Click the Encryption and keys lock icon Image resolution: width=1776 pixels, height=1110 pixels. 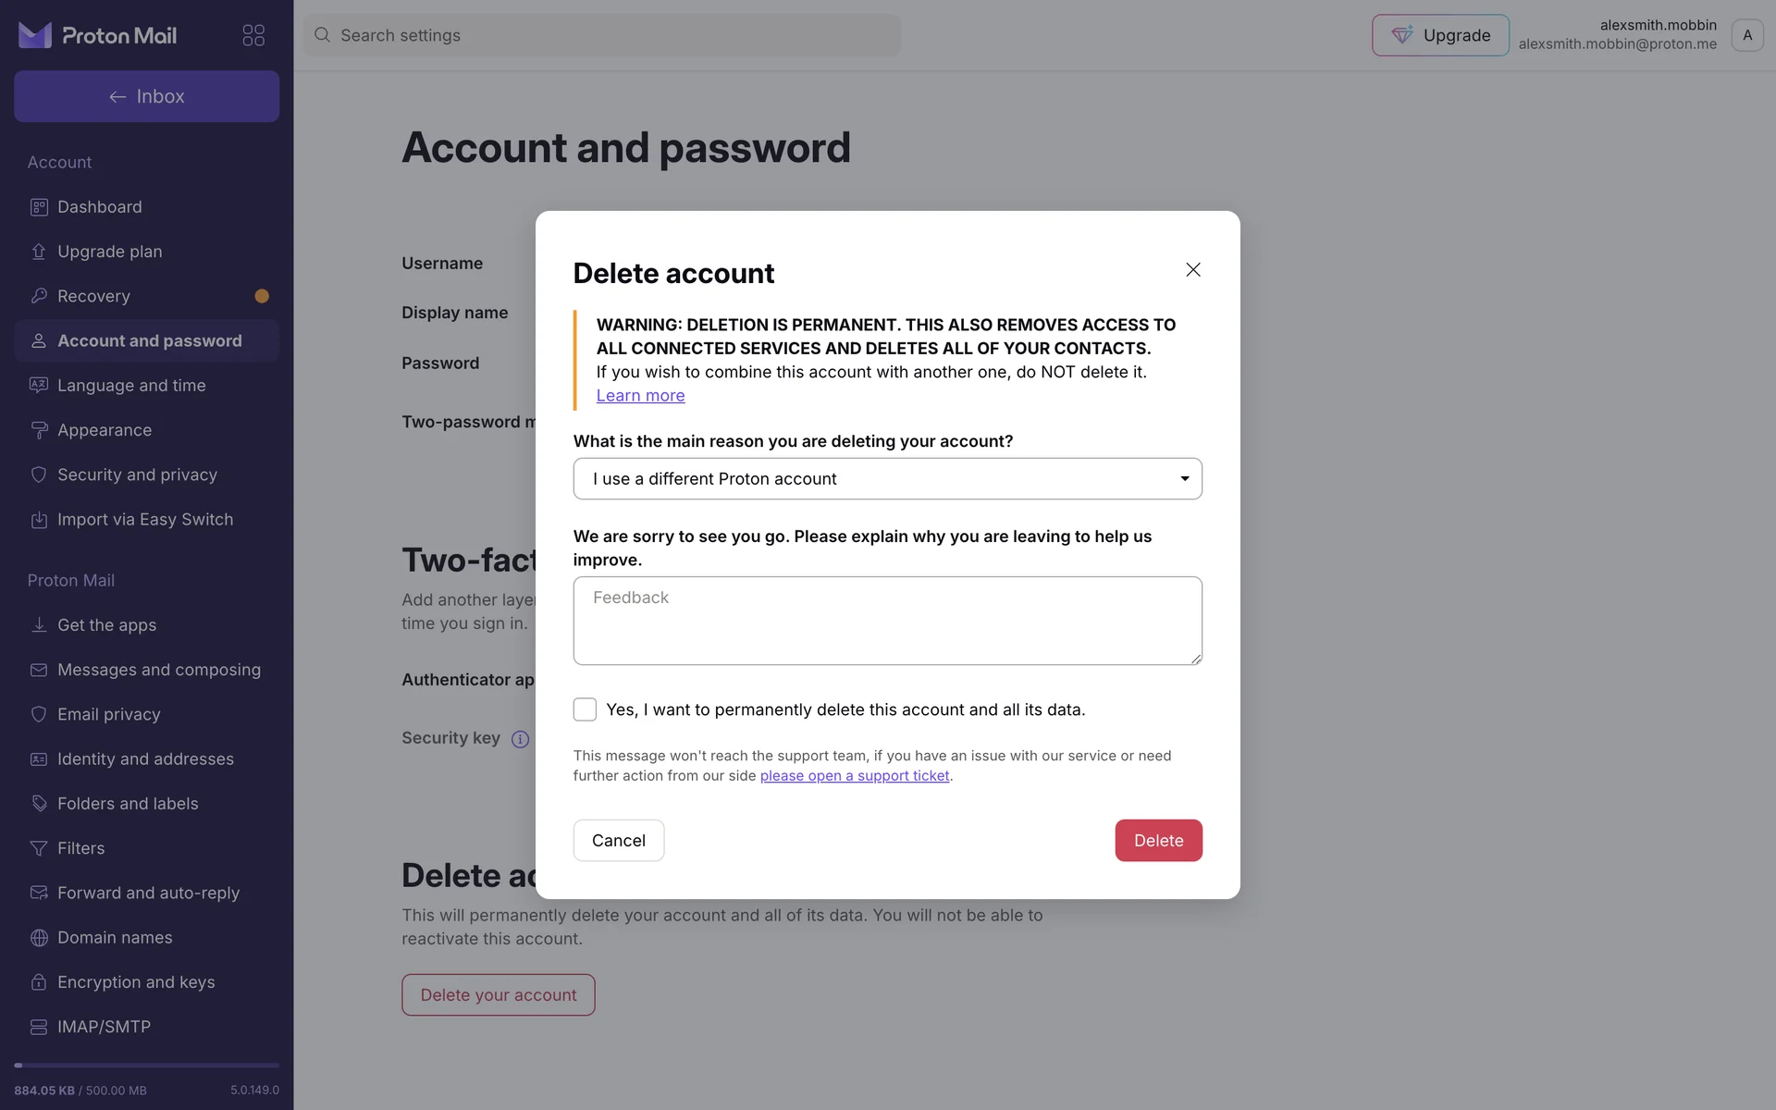39,982
